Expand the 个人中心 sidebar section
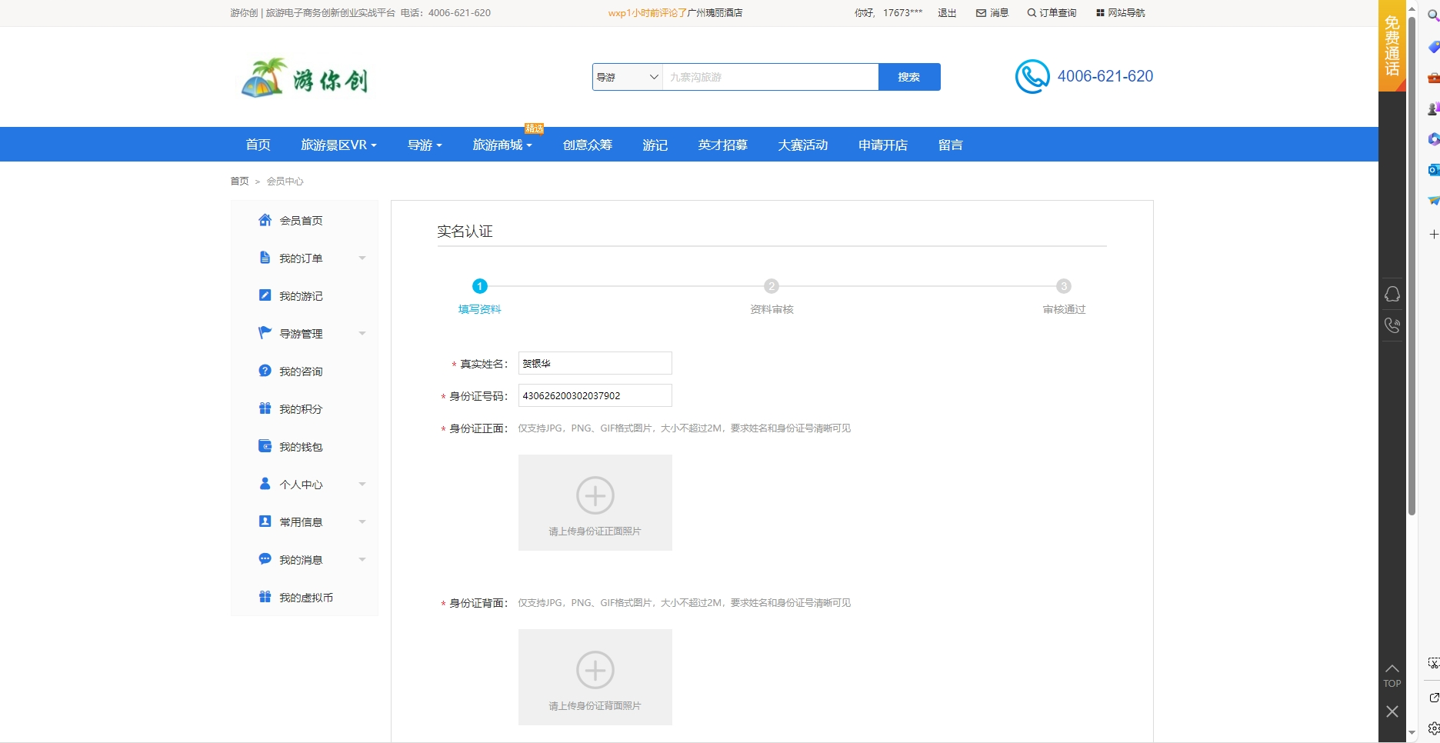This screenshot has width=1440, height=743. click(362, 485)
